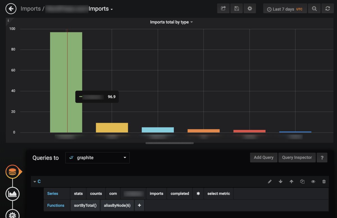Screen dimensions: 337x218
Task: Select the 'completed' series segment
Action: tap(180, 194)
